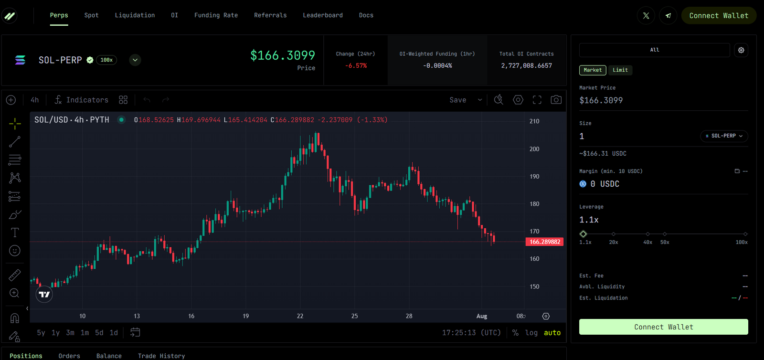Image resolution: width=764 pixels, height=360 pixels.
Task: Open the emoji sticker tool
Action: coord(15,251)
